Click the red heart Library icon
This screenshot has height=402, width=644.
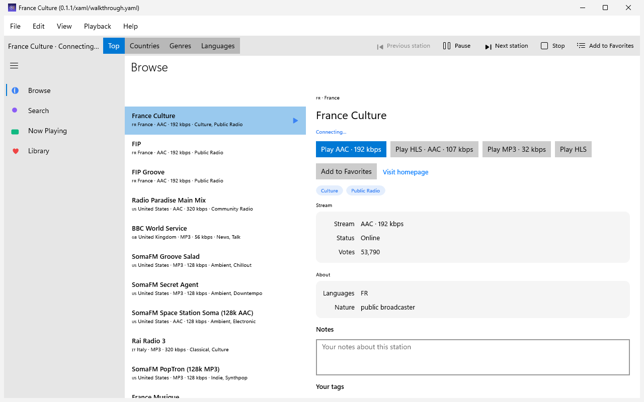point(15,151)
